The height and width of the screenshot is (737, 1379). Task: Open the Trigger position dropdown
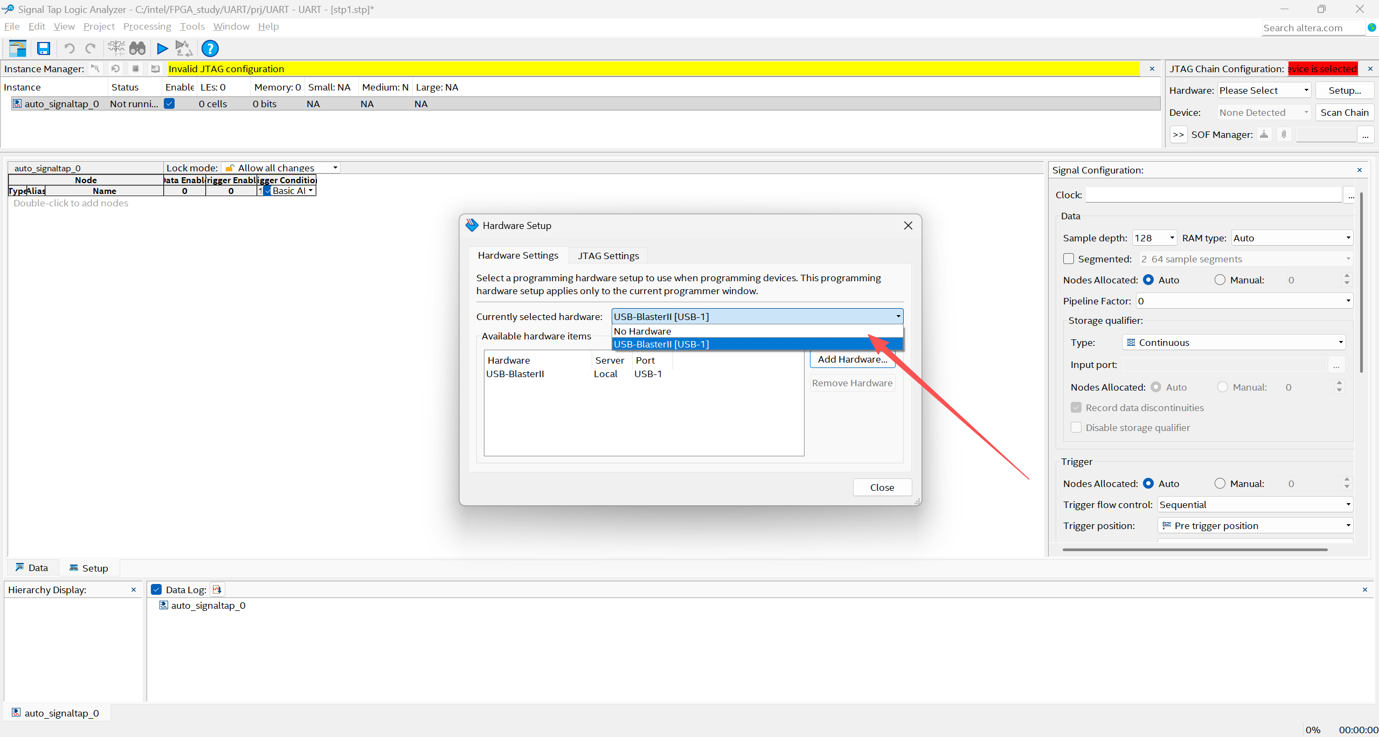pos(1255,525)
